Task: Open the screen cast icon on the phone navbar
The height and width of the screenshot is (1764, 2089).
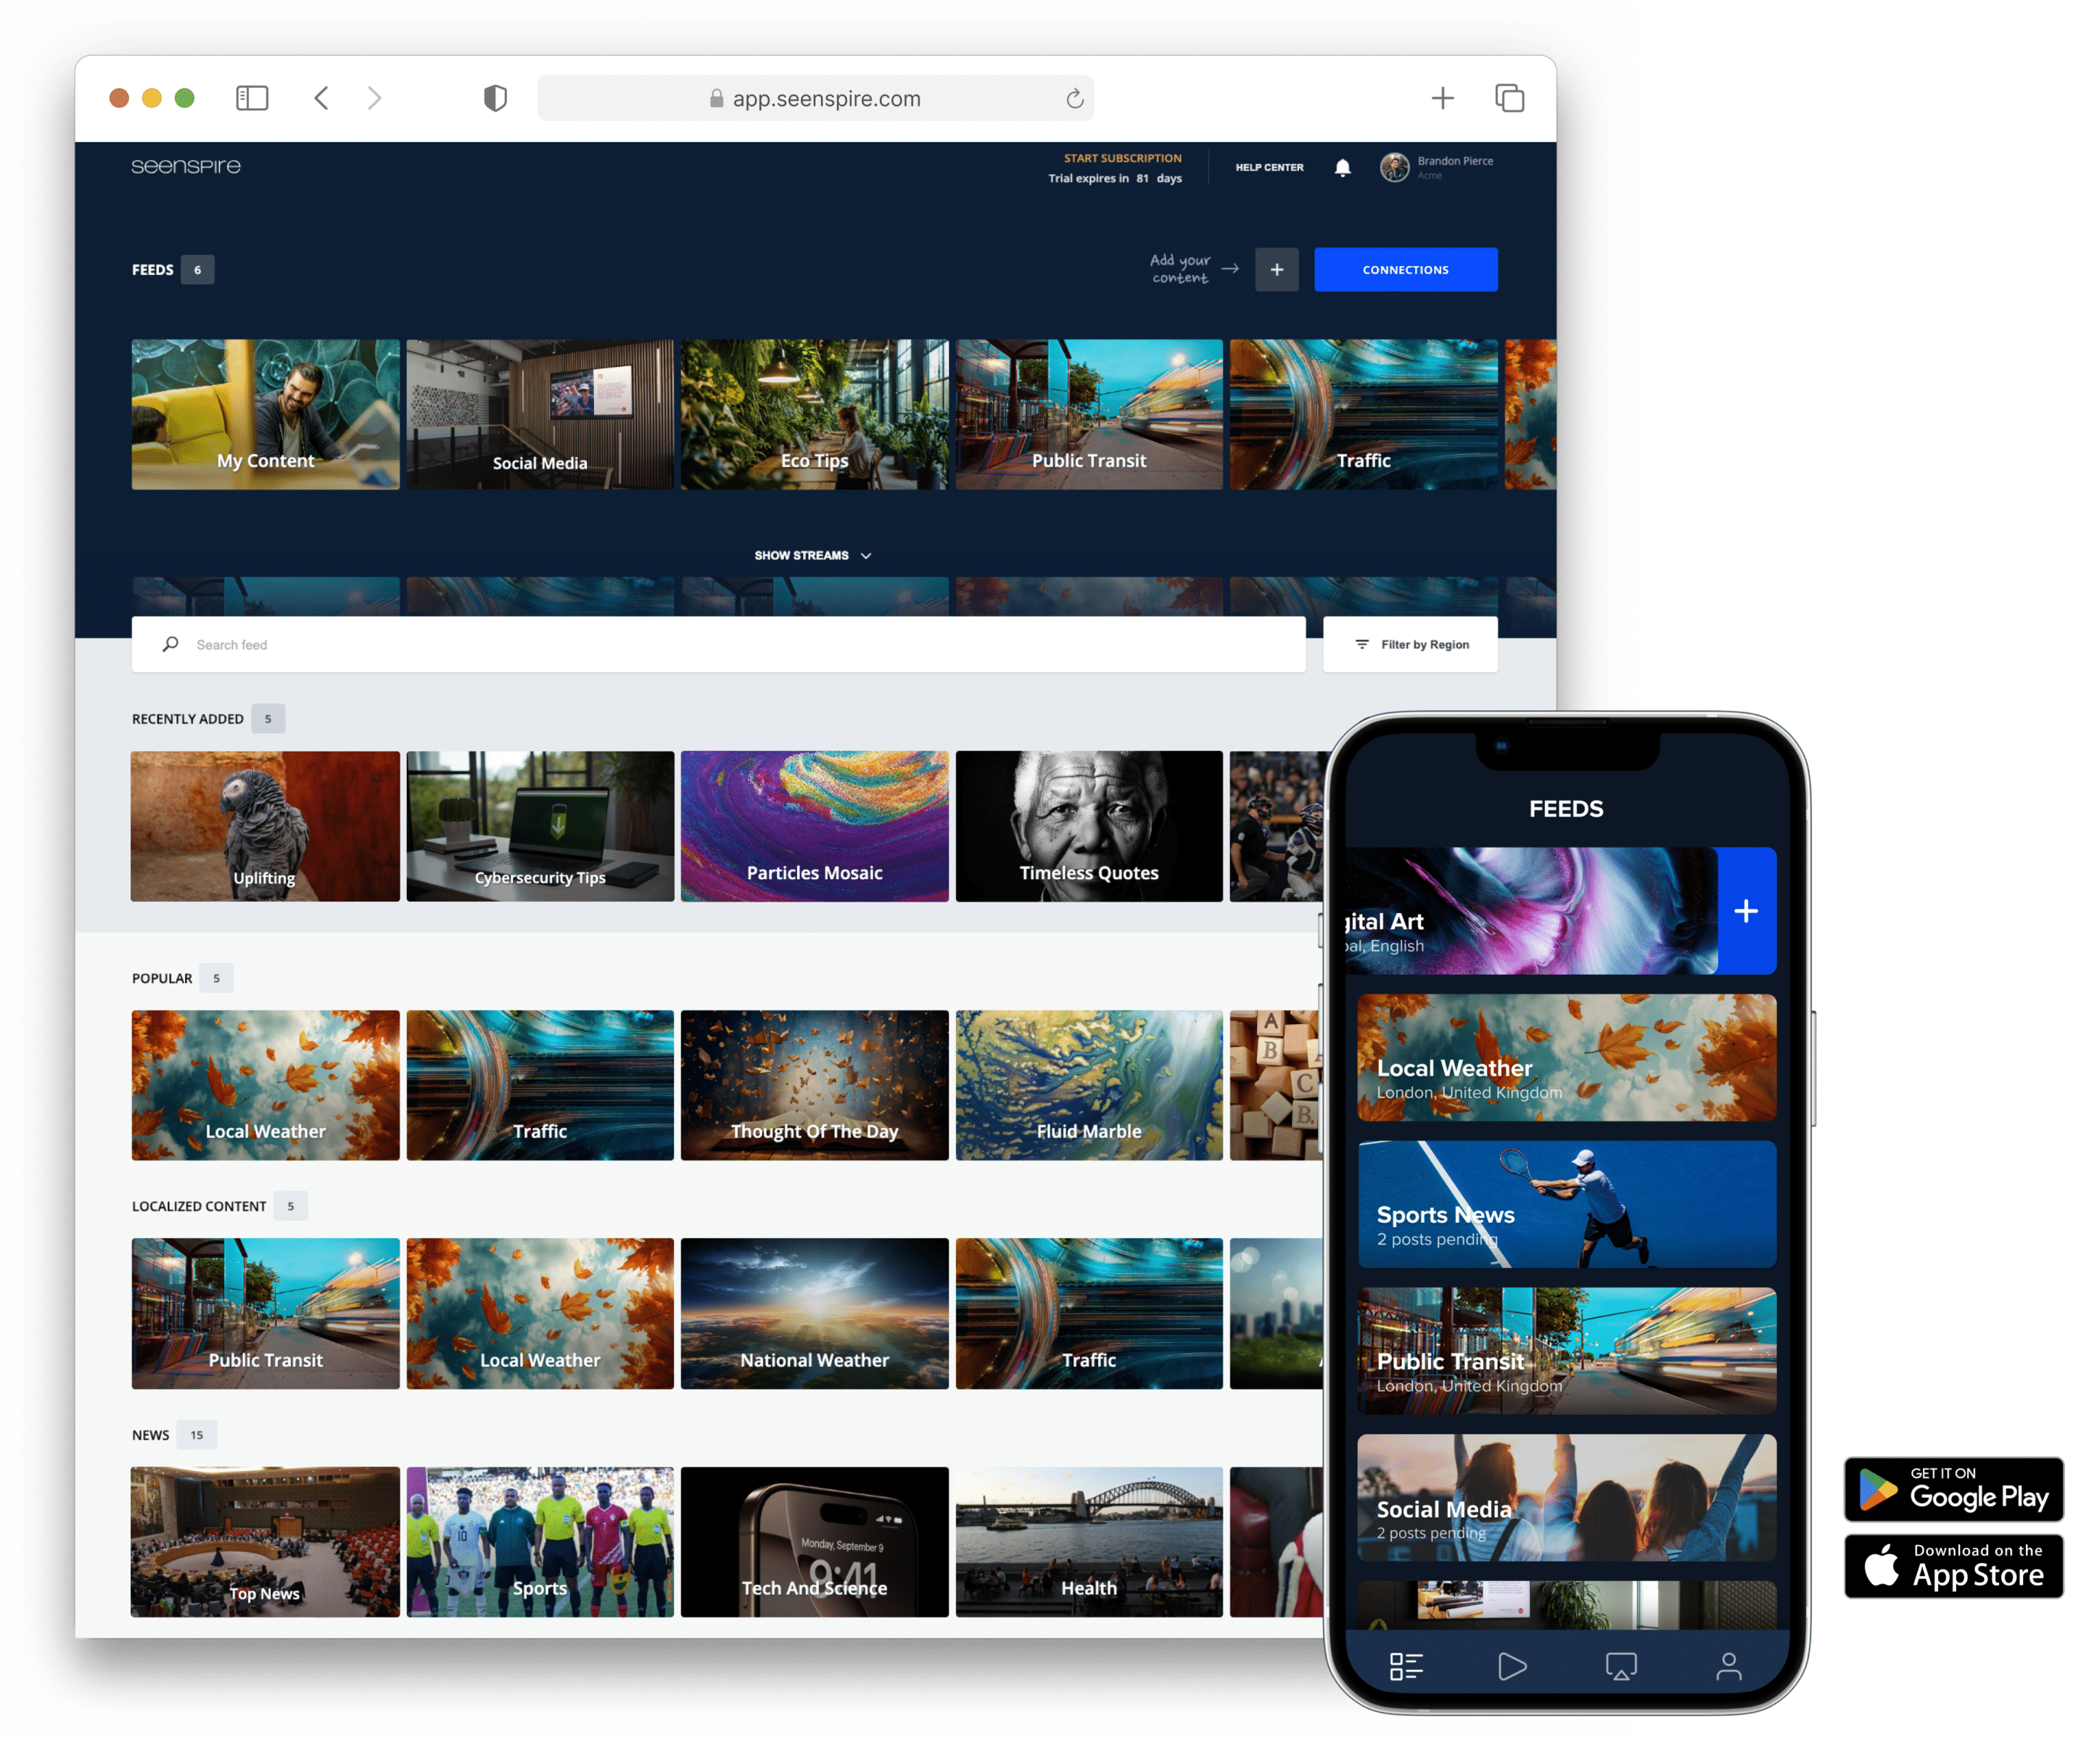Action: 1622,1666
